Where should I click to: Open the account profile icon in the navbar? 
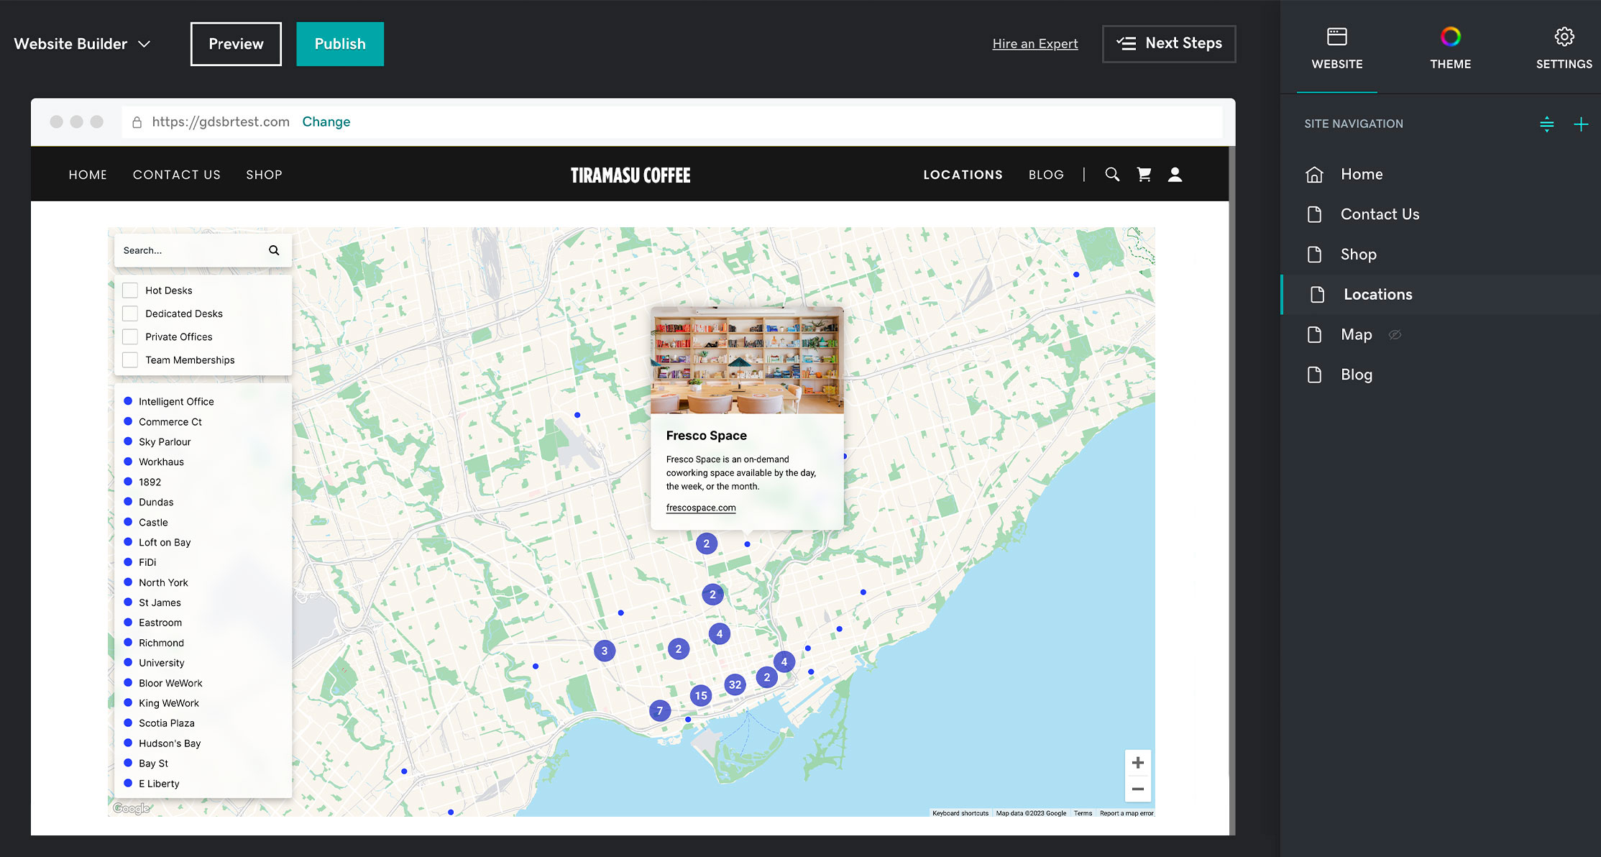tap(1175, 174)
